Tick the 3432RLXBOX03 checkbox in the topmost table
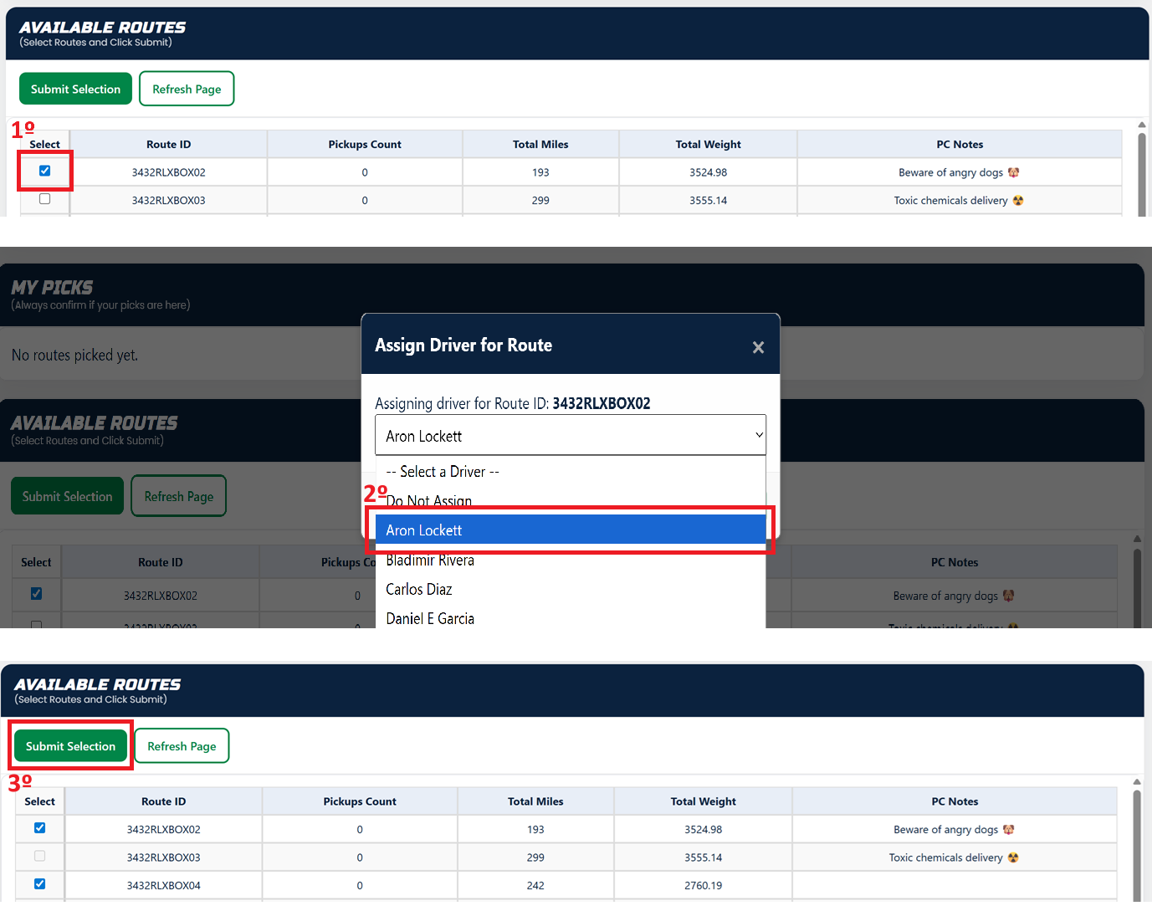This screenshot has width=1152, height=911. point(45,199)
